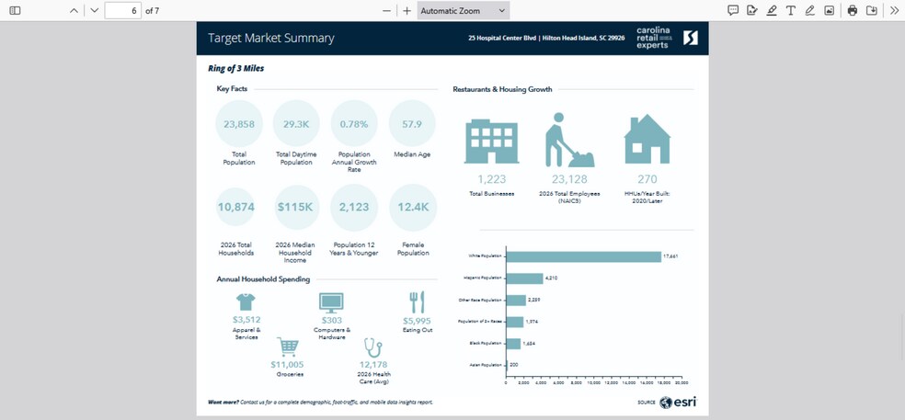Click the 12.4K Female Population circle

pyautogui.click(x=413, y=207)
